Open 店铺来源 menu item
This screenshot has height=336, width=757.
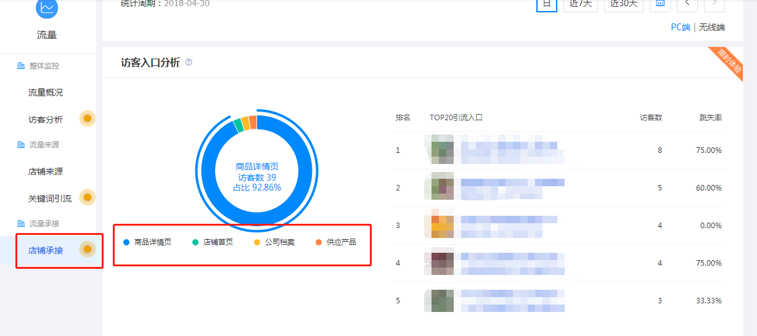coord(46,171)
